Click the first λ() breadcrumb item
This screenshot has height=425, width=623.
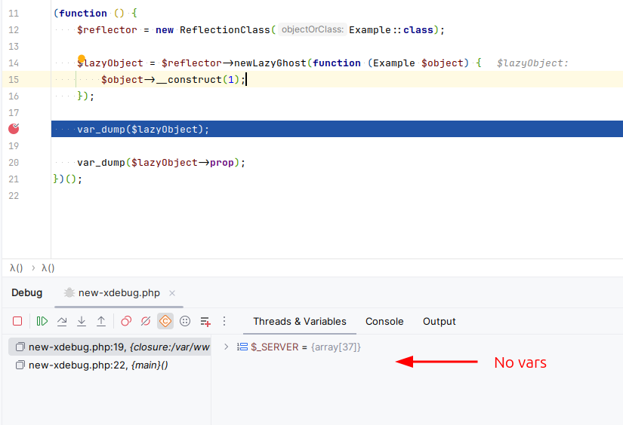[x=17, y=268]
